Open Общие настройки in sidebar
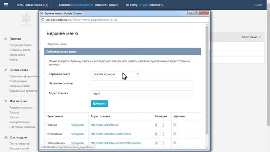Screen dimensions: 270x152 pyautogui.click(x=21, y=45)
